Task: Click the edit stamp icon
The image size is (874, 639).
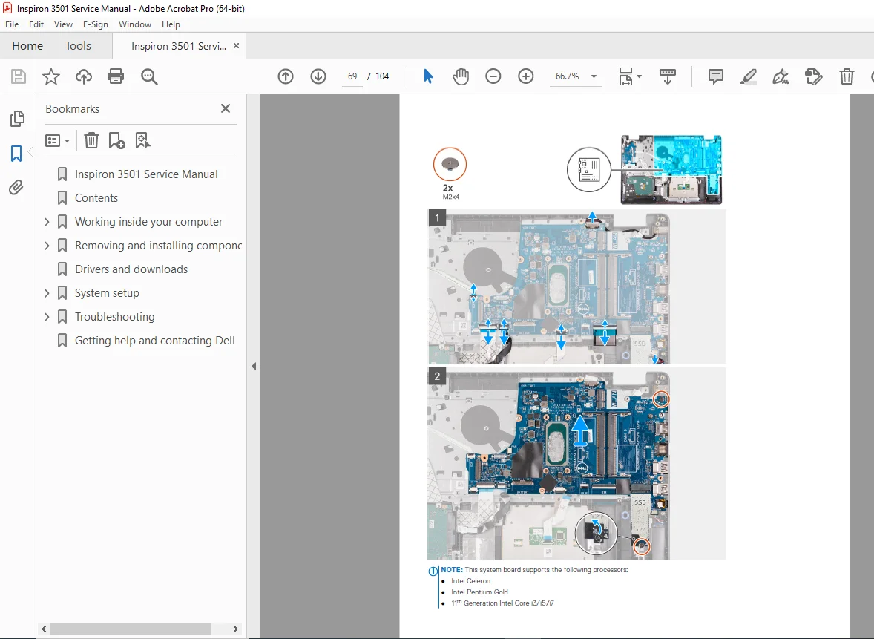Action: (813, 76)
